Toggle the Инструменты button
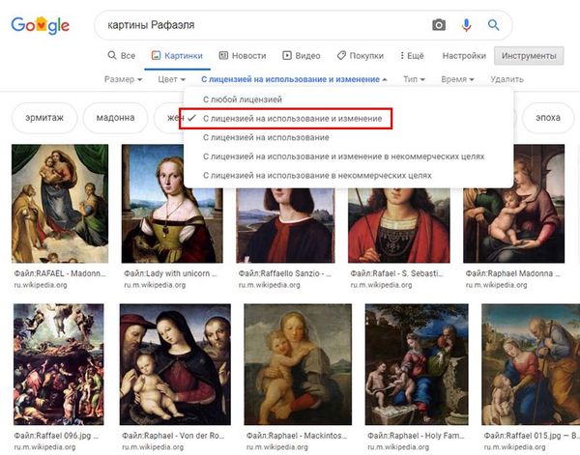The height and width of the screenshot is (455, 580). point(529,56)
